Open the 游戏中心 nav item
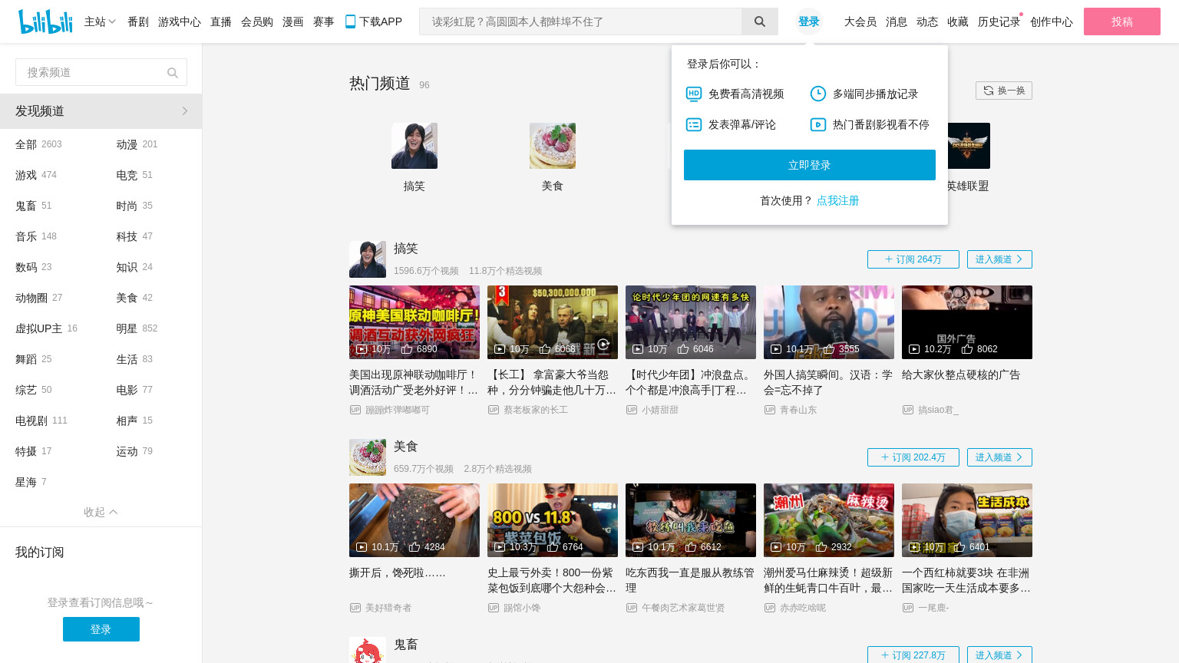The width and height of the screenshot is (1179, 663). [x=180, y=21]
